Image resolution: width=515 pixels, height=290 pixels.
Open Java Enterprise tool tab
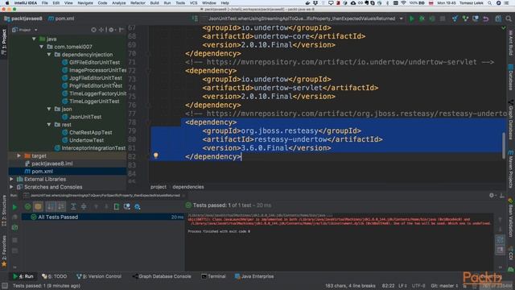(x=254, y=276)
